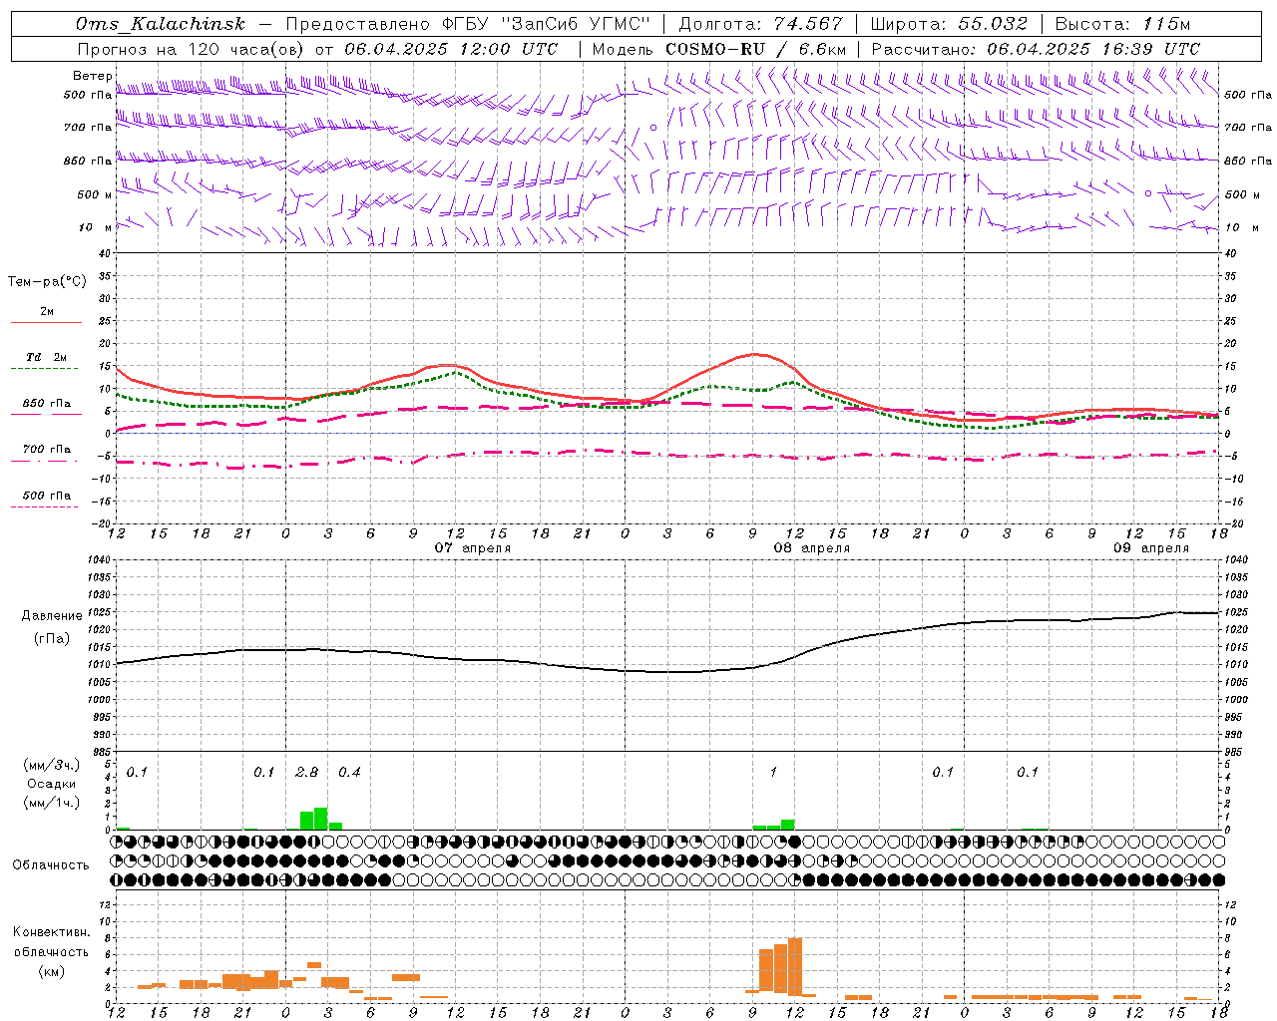
Task: Click the '2.8' precipitation amount value
Action: pos(307,773)
